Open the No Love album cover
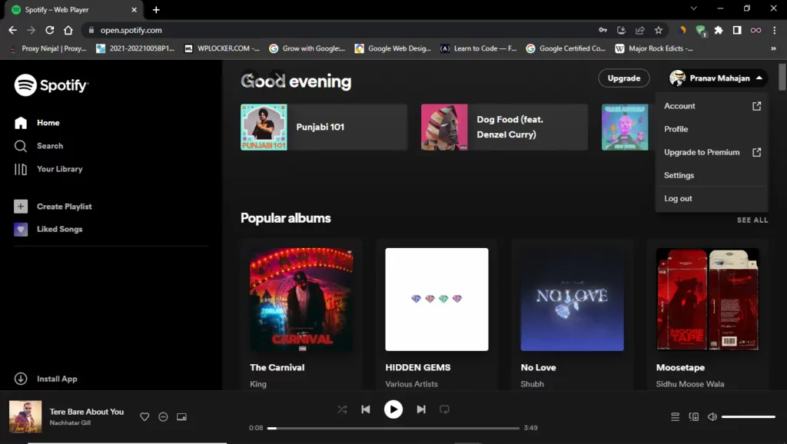 tap(572, 300)
